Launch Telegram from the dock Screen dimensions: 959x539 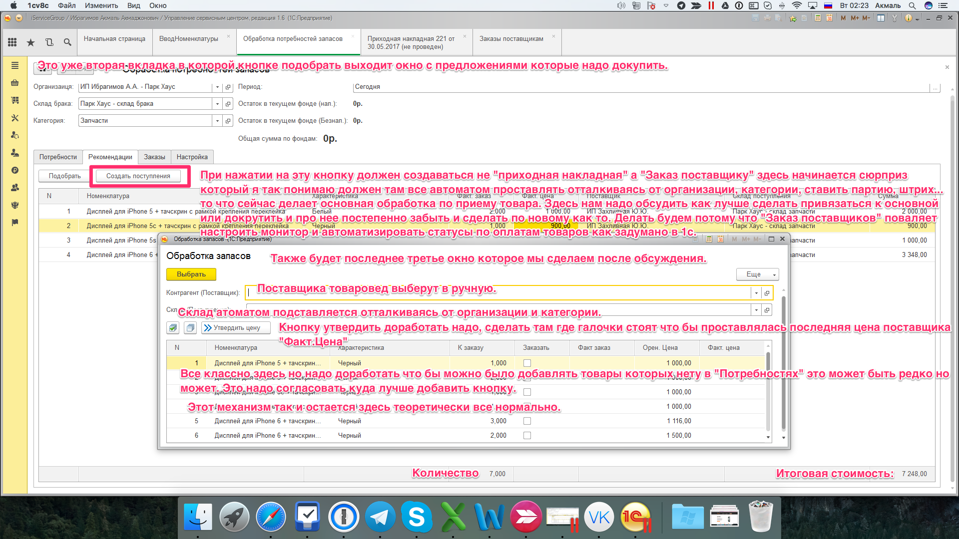[380, 517]
